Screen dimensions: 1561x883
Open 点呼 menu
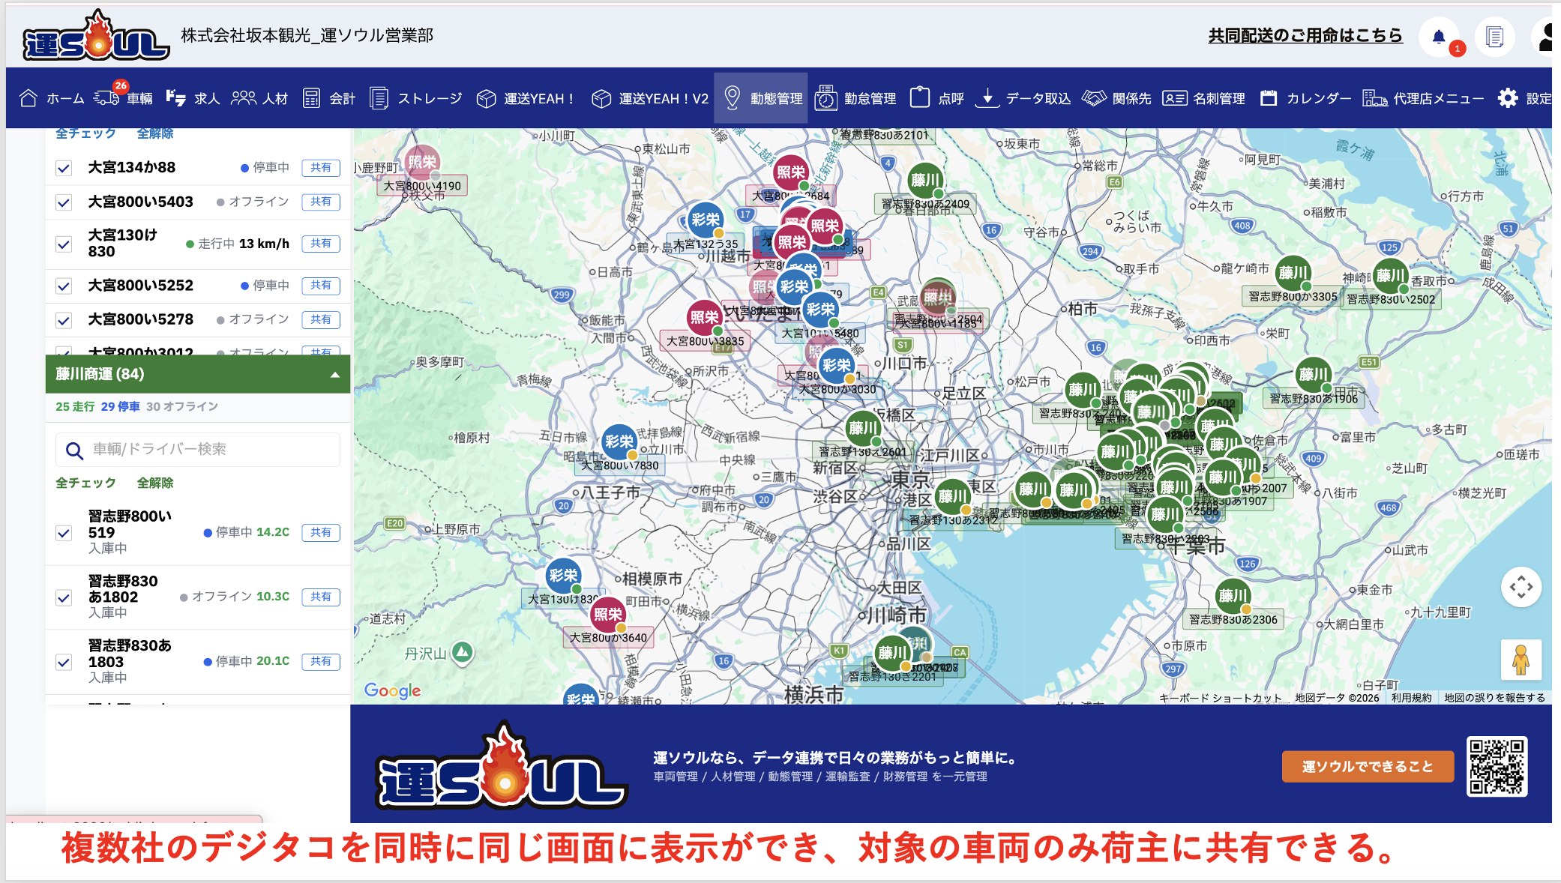(x=937, y=98)
